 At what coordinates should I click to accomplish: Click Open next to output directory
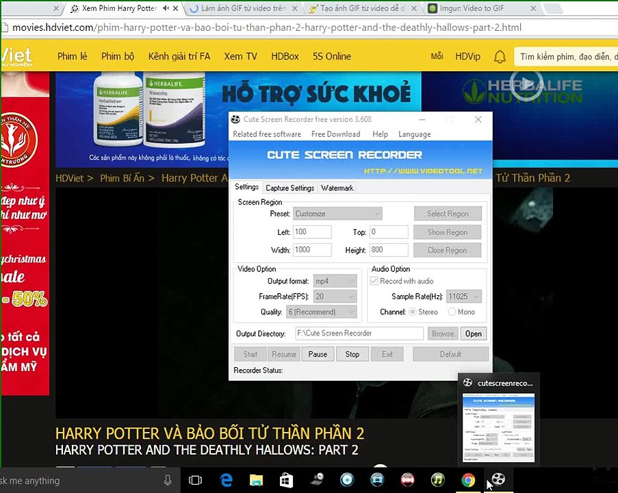tap(474, 333)
